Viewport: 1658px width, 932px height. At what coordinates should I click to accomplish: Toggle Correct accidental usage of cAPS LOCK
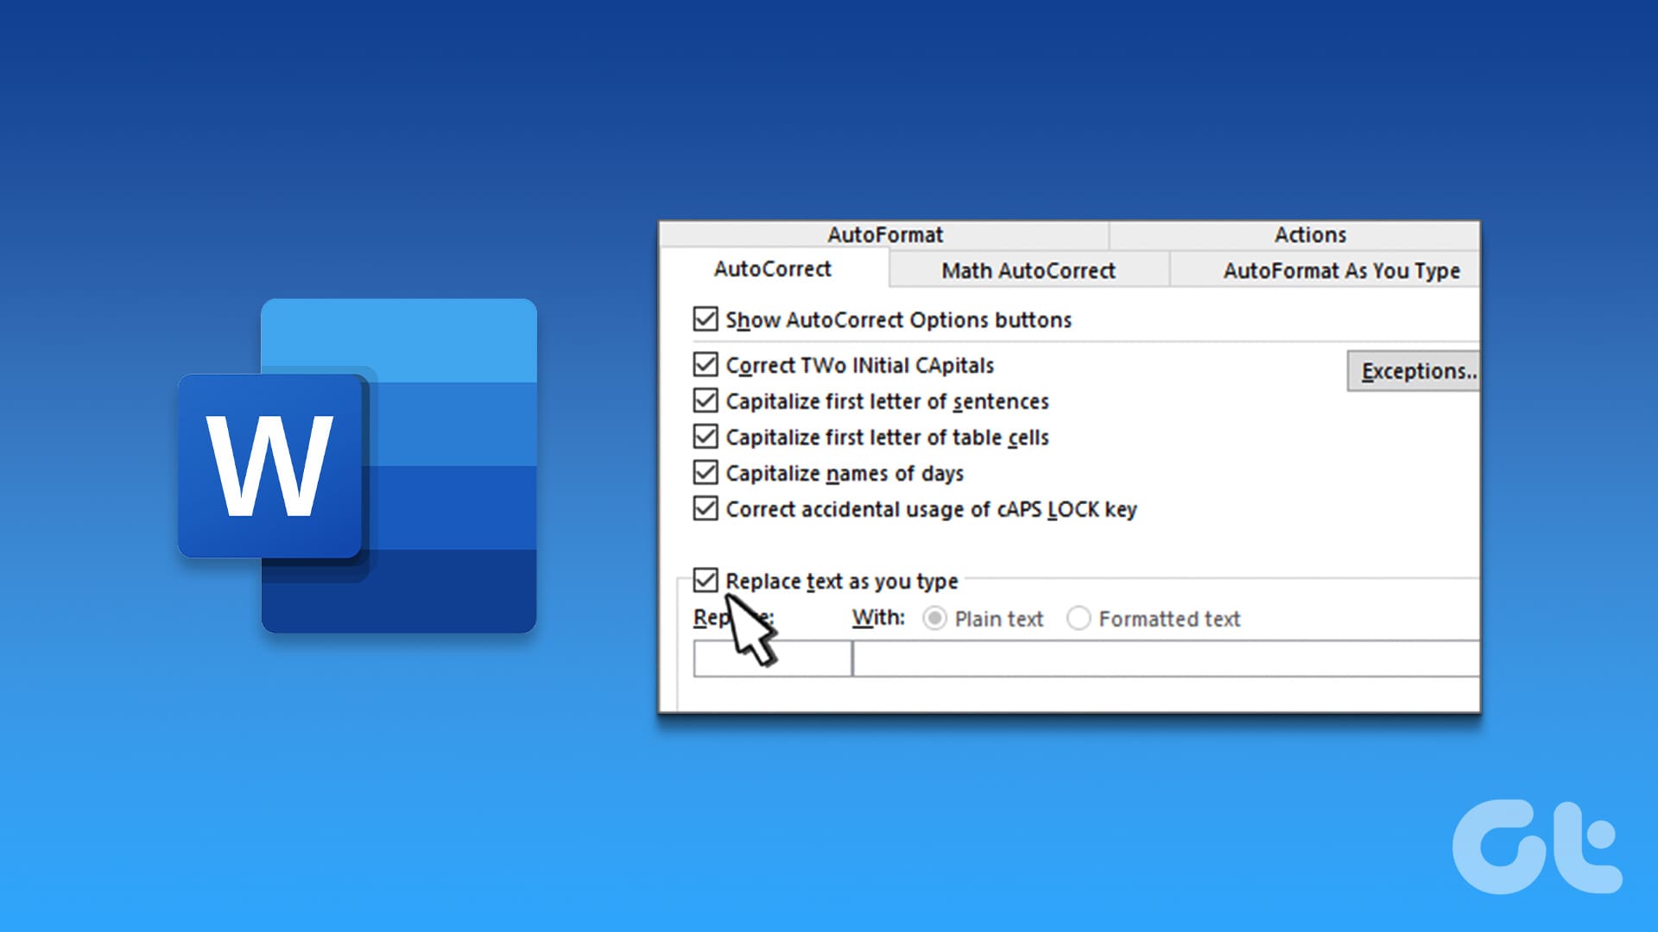point(706,509)
